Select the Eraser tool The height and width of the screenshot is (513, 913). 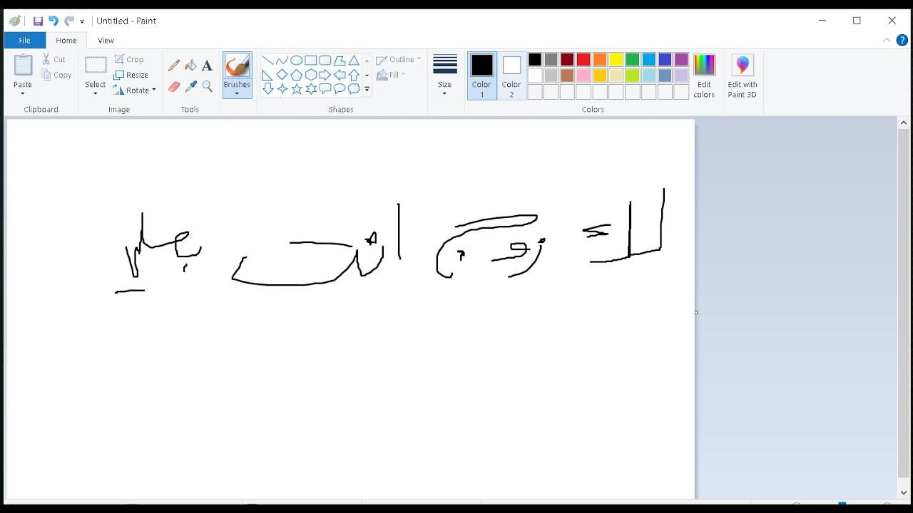174,86
